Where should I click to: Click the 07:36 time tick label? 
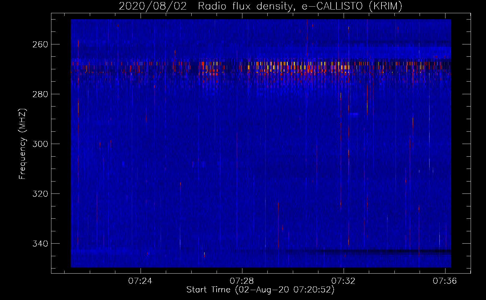click(445, 281)
